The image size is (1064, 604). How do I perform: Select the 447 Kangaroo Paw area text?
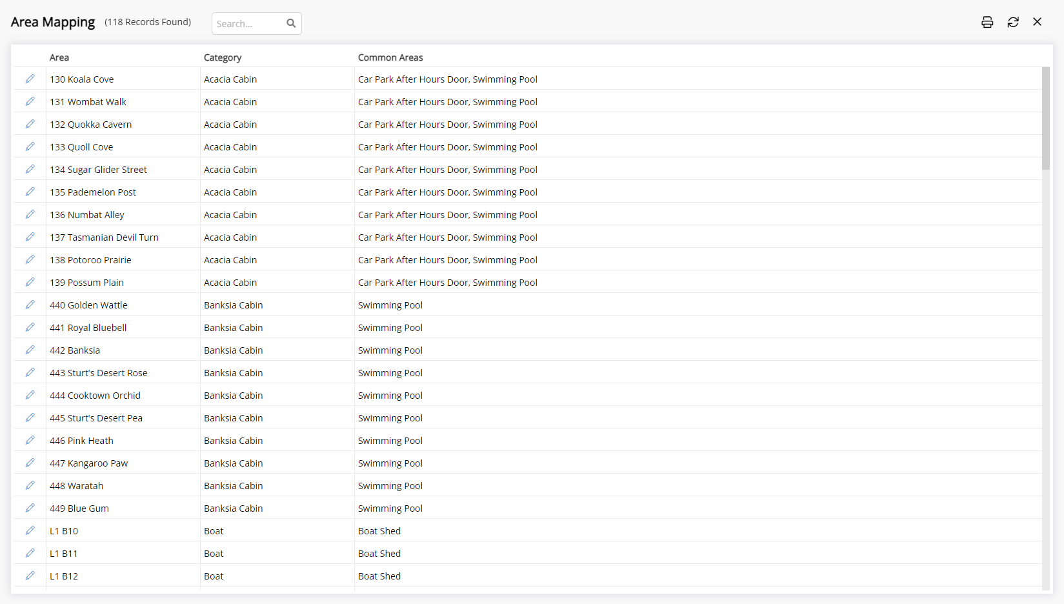(x=89, y=463)
